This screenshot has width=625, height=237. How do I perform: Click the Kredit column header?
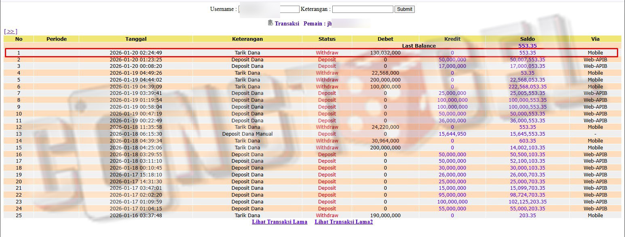coord(452,39)
